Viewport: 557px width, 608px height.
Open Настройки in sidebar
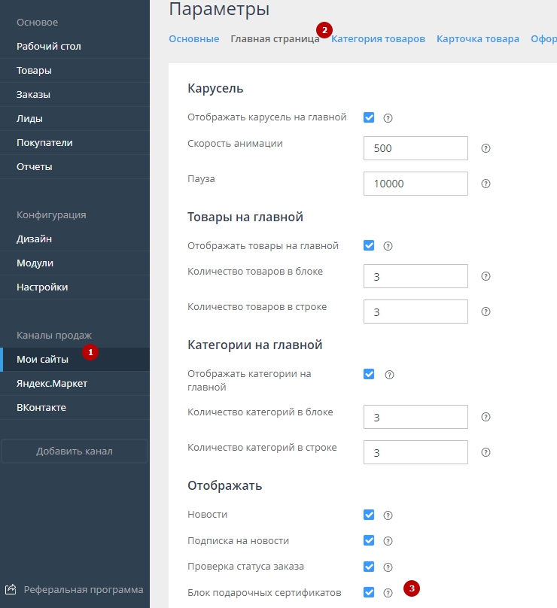[75, 287]
